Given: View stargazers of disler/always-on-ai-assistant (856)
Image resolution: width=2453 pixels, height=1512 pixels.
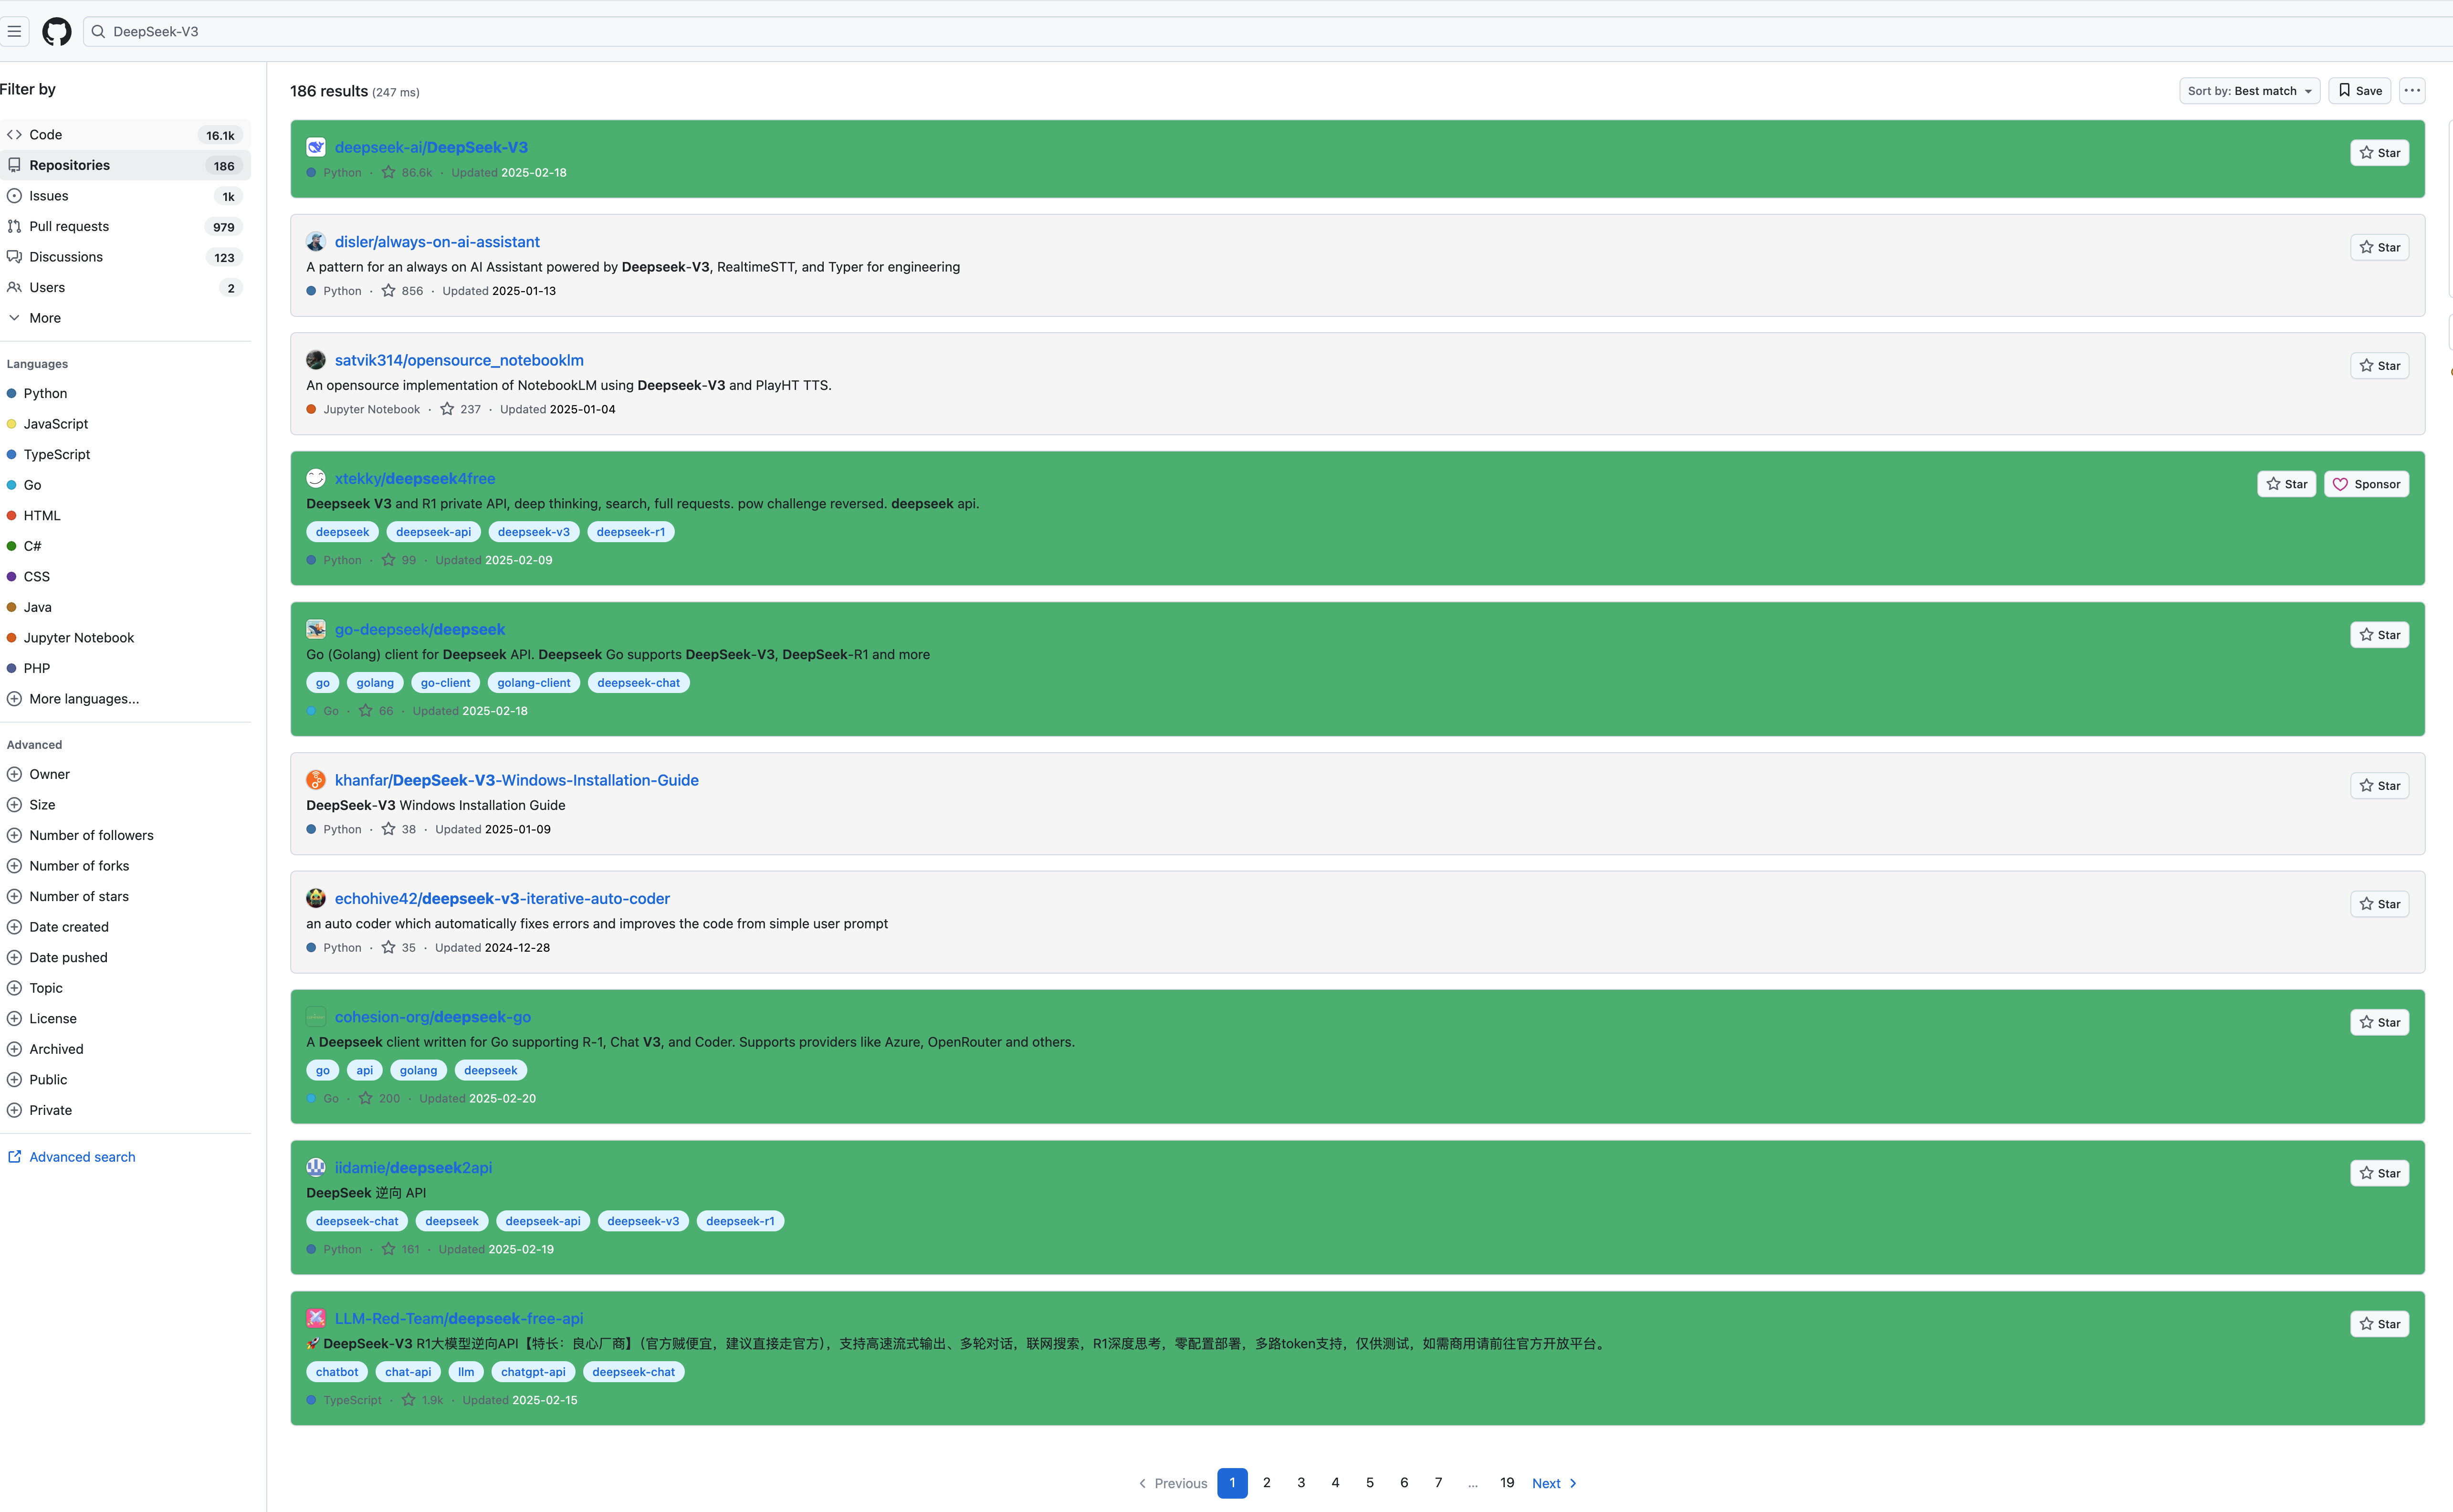Looking at the screenshot, I should [402, 291].
